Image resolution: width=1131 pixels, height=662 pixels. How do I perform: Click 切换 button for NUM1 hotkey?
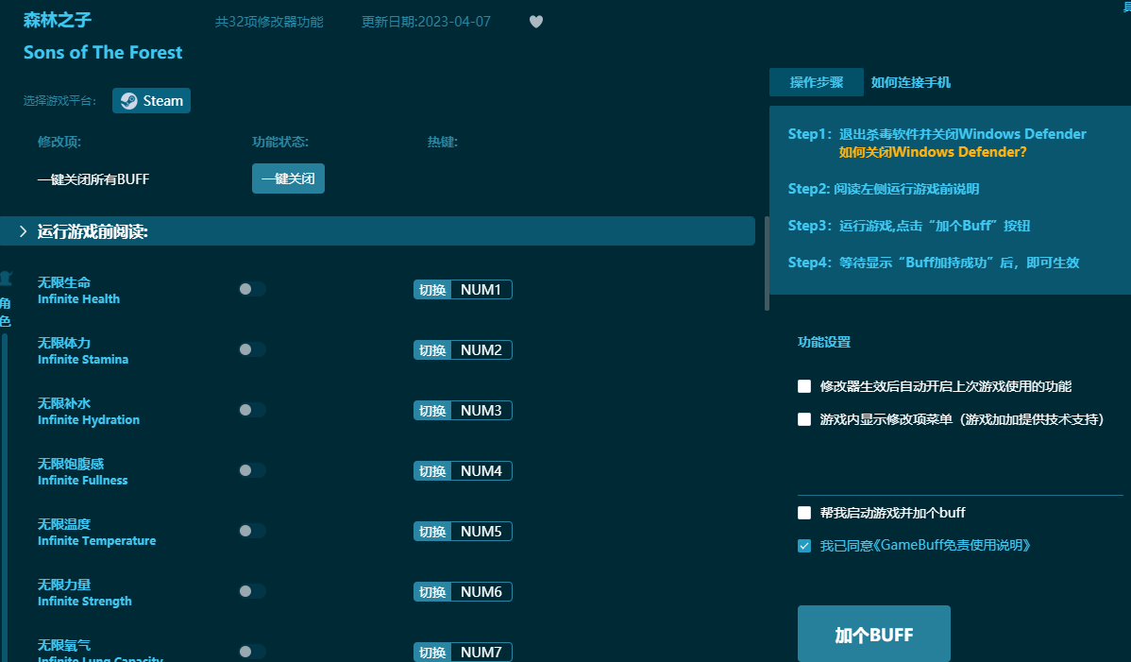[x=432, y=290]
